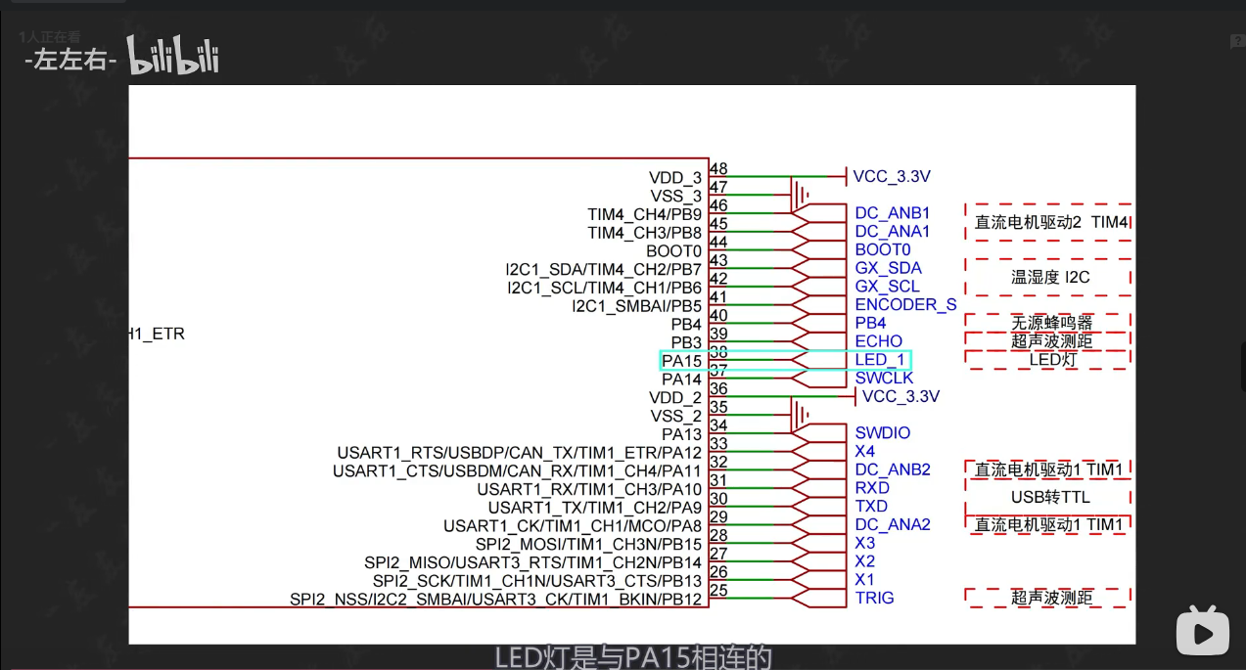Screen dimensions: 1246x670
Task: Click the '直流电机驱动2 TIM4' annotation box
Action: click(1049, 222)
